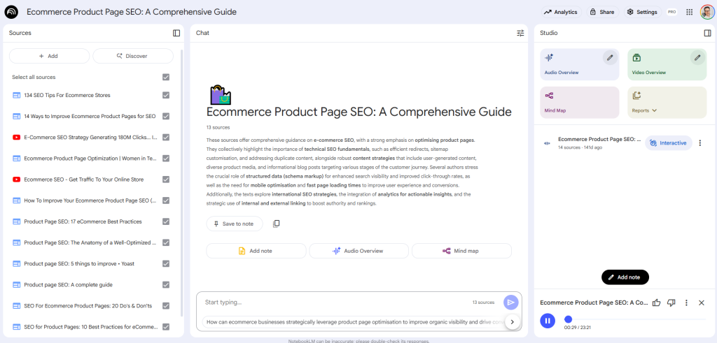Click the Save to note button
This screenshot has height=343, width=717.
235,224
